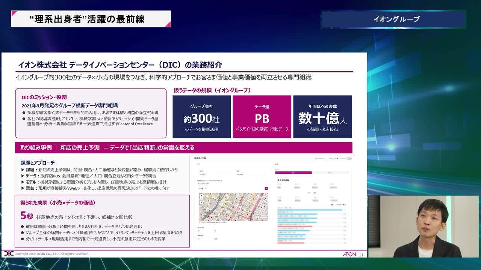This screenshot has width=481, height=270.
Task: Click the "理系出身者"活躍の最前線 title banner
Action: [x=91, y=19]
